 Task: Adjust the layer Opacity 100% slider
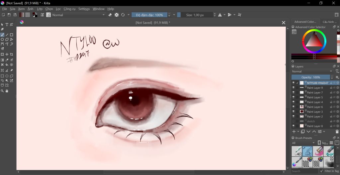[310, 77]
